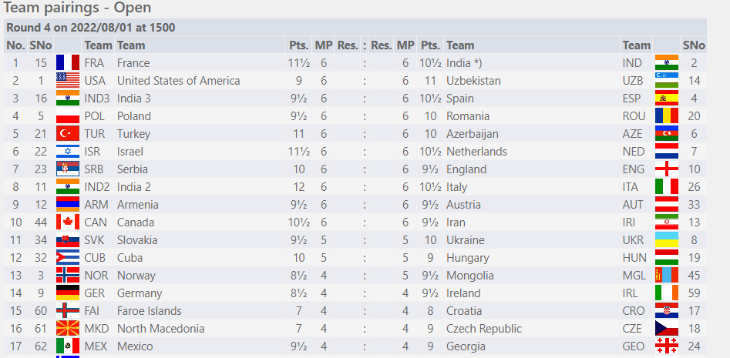Click the Round 4 date heading row
Viewport: 730px width, 358px height.
[x=91, y=28]
